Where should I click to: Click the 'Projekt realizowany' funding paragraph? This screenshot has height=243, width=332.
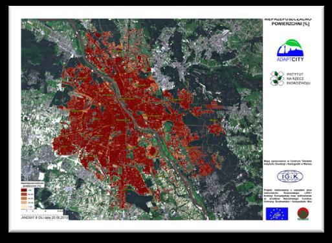click(x=288, y=196)
